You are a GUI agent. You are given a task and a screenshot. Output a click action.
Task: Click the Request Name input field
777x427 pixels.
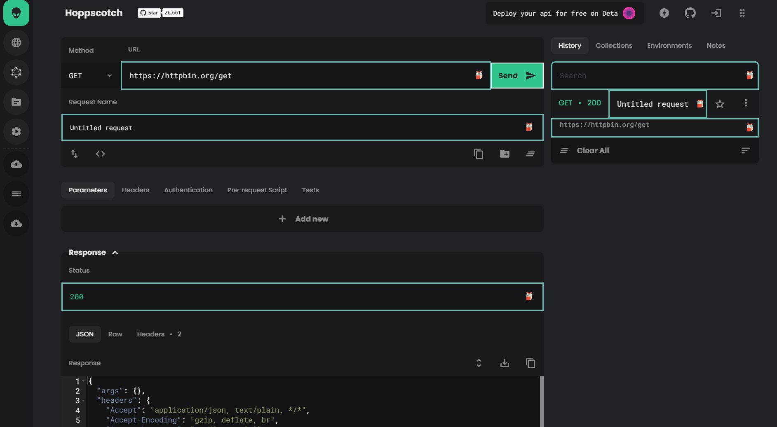click(x=302, y=128)
